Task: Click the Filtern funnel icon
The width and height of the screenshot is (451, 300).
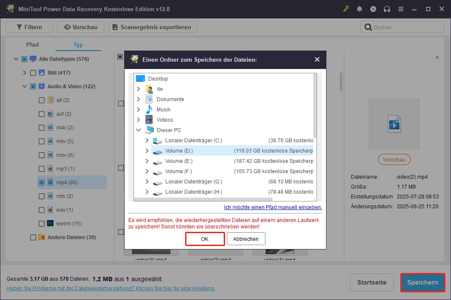Action: pyautogui.click(x=20, y=27)
